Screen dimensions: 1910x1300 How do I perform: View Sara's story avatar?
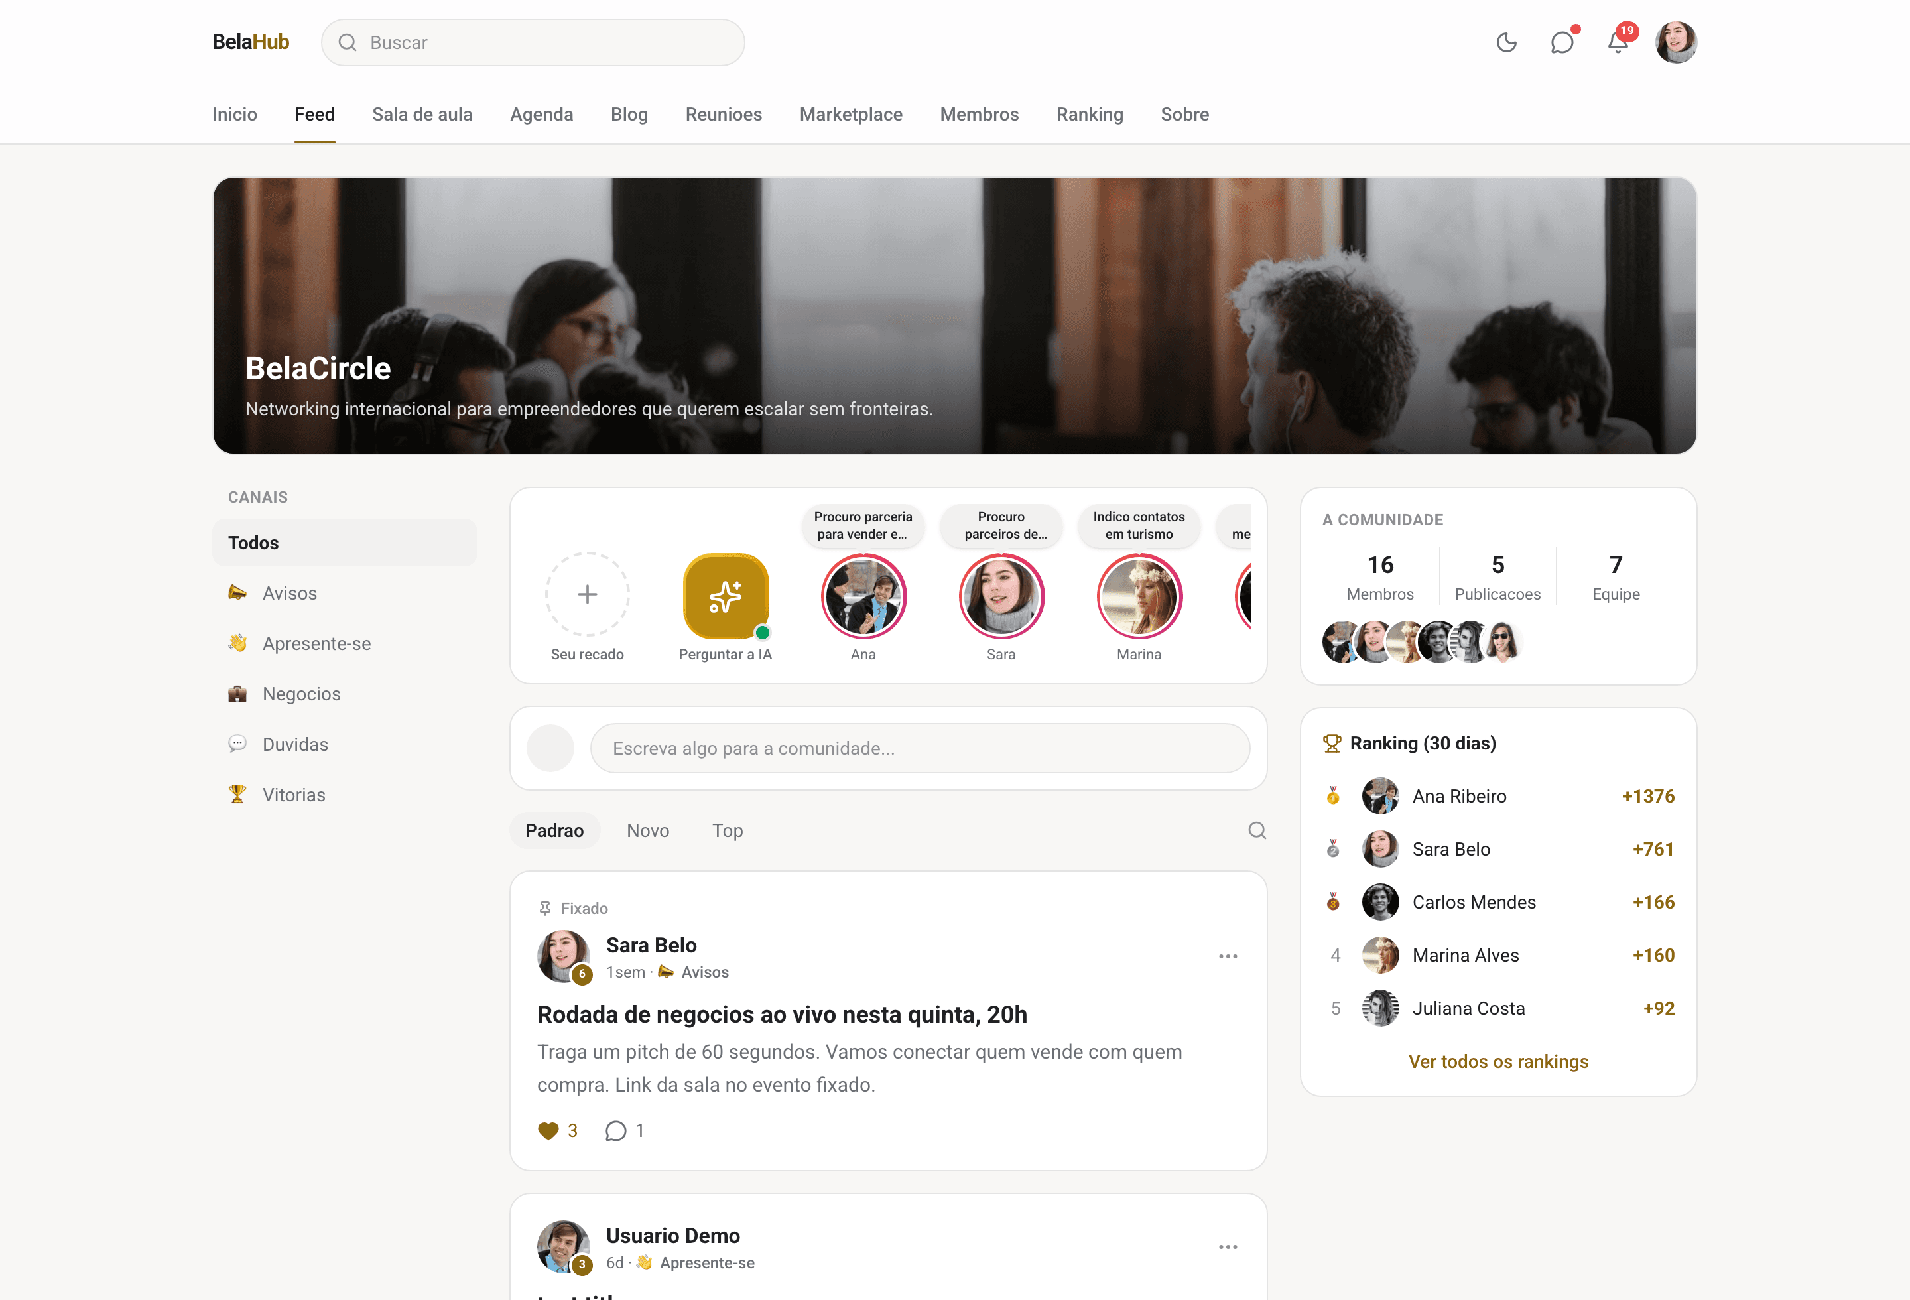pyautogui.click(x=1001, y=596)
